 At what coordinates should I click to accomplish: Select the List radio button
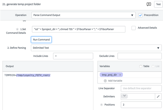point(153,66)
